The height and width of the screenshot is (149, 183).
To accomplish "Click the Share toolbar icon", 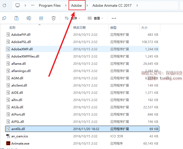I will (41, 18).
